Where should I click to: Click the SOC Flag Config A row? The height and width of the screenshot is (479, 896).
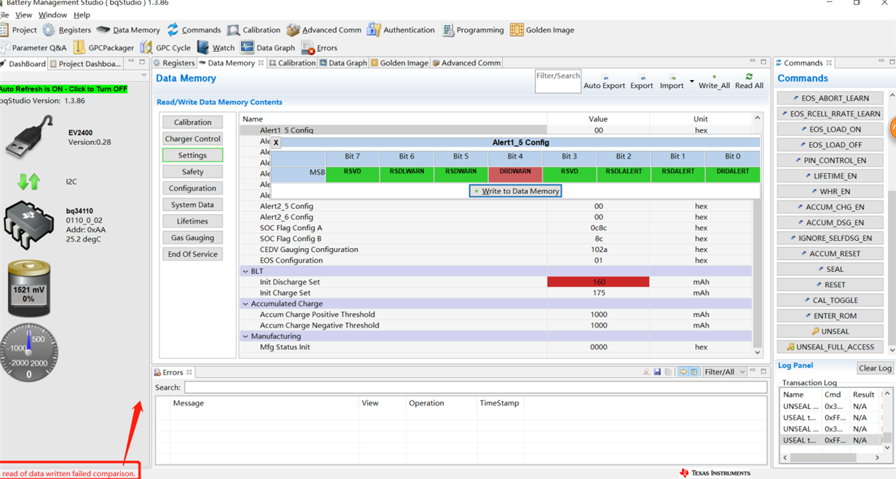click(495, 228)
